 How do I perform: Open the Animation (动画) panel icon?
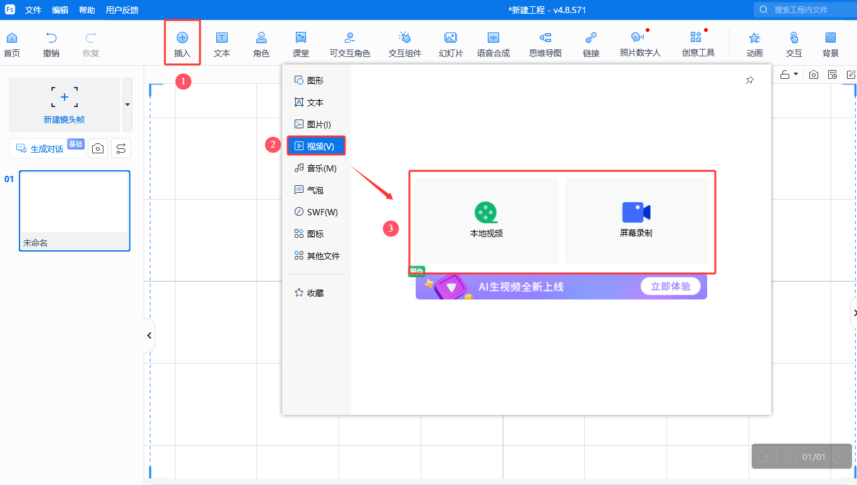(755, 43)
